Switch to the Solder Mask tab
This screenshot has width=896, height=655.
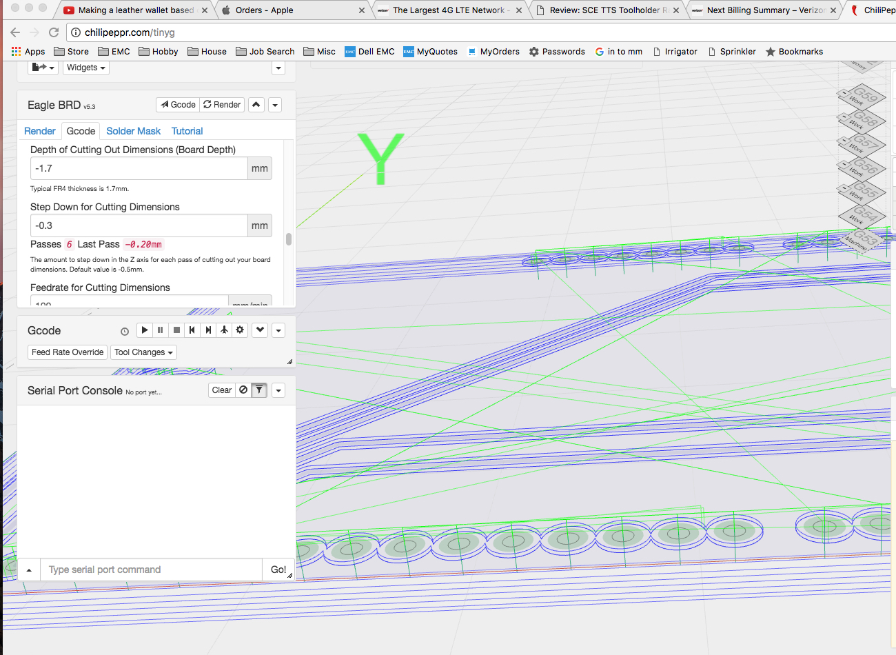(x=133, y=131)
